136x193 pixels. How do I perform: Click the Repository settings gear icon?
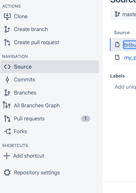[x=7, y=173]
